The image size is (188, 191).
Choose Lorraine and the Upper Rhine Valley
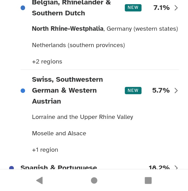pyautogui.click(x=83, y=117)
